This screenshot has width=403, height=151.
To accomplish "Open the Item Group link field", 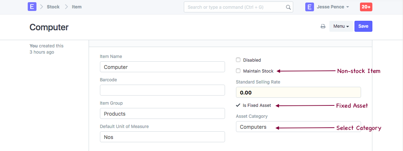I will [x=162, y=113].
